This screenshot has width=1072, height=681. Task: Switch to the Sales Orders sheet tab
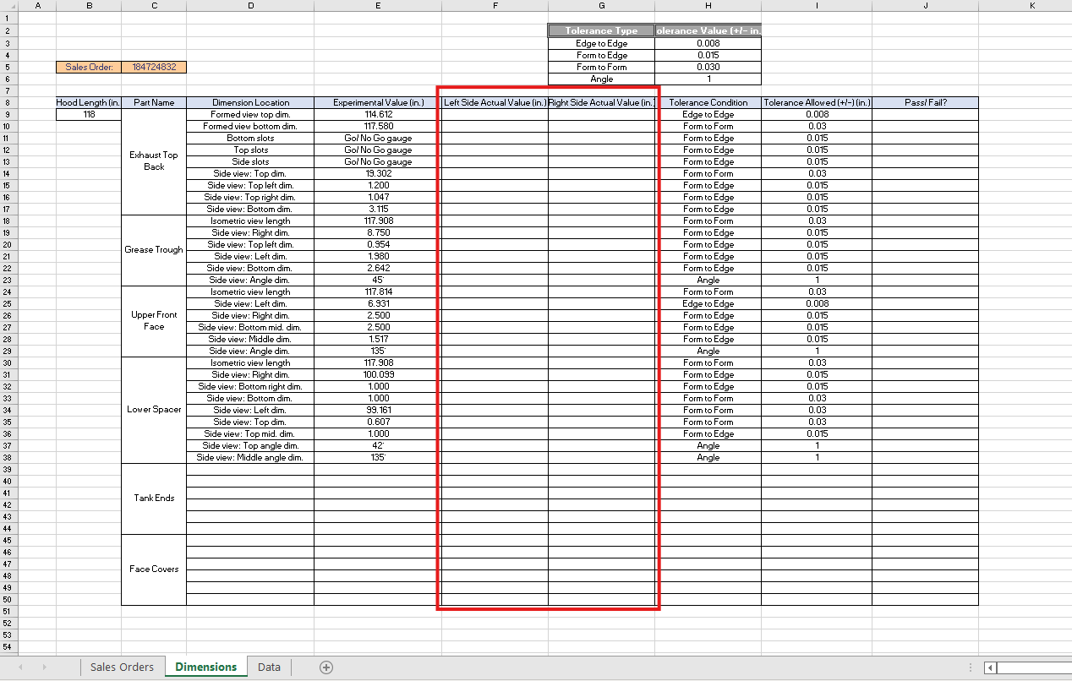point(122,667)
